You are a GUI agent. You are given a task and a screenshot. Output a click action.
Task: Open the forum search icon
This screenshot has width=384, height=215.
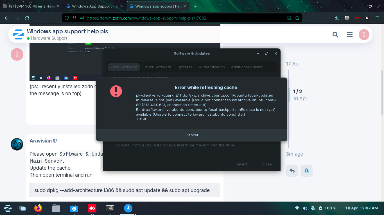pos(335,34)
